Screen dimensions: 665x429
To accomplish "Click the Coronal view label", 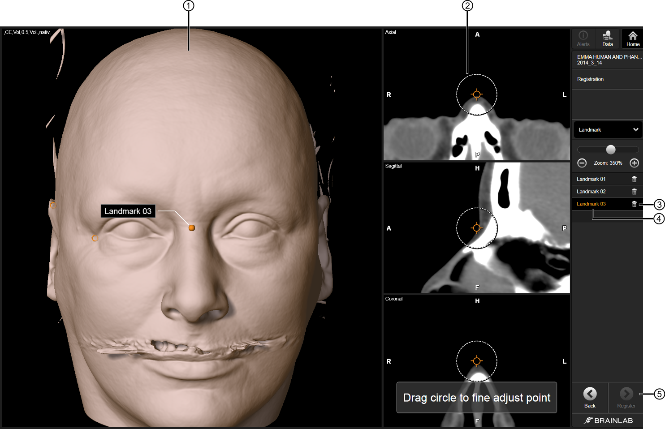I will [x=394, y=299].
